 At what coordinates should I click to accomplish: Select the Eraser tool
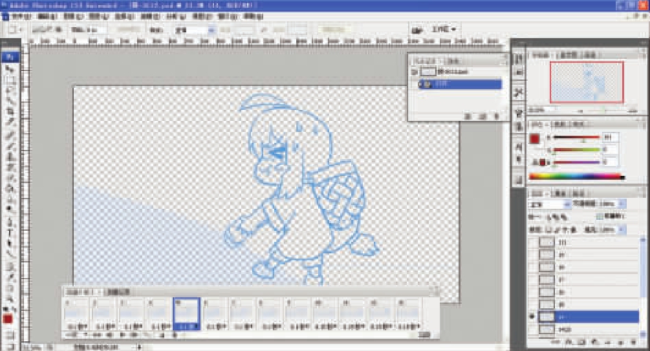[10, 178]
